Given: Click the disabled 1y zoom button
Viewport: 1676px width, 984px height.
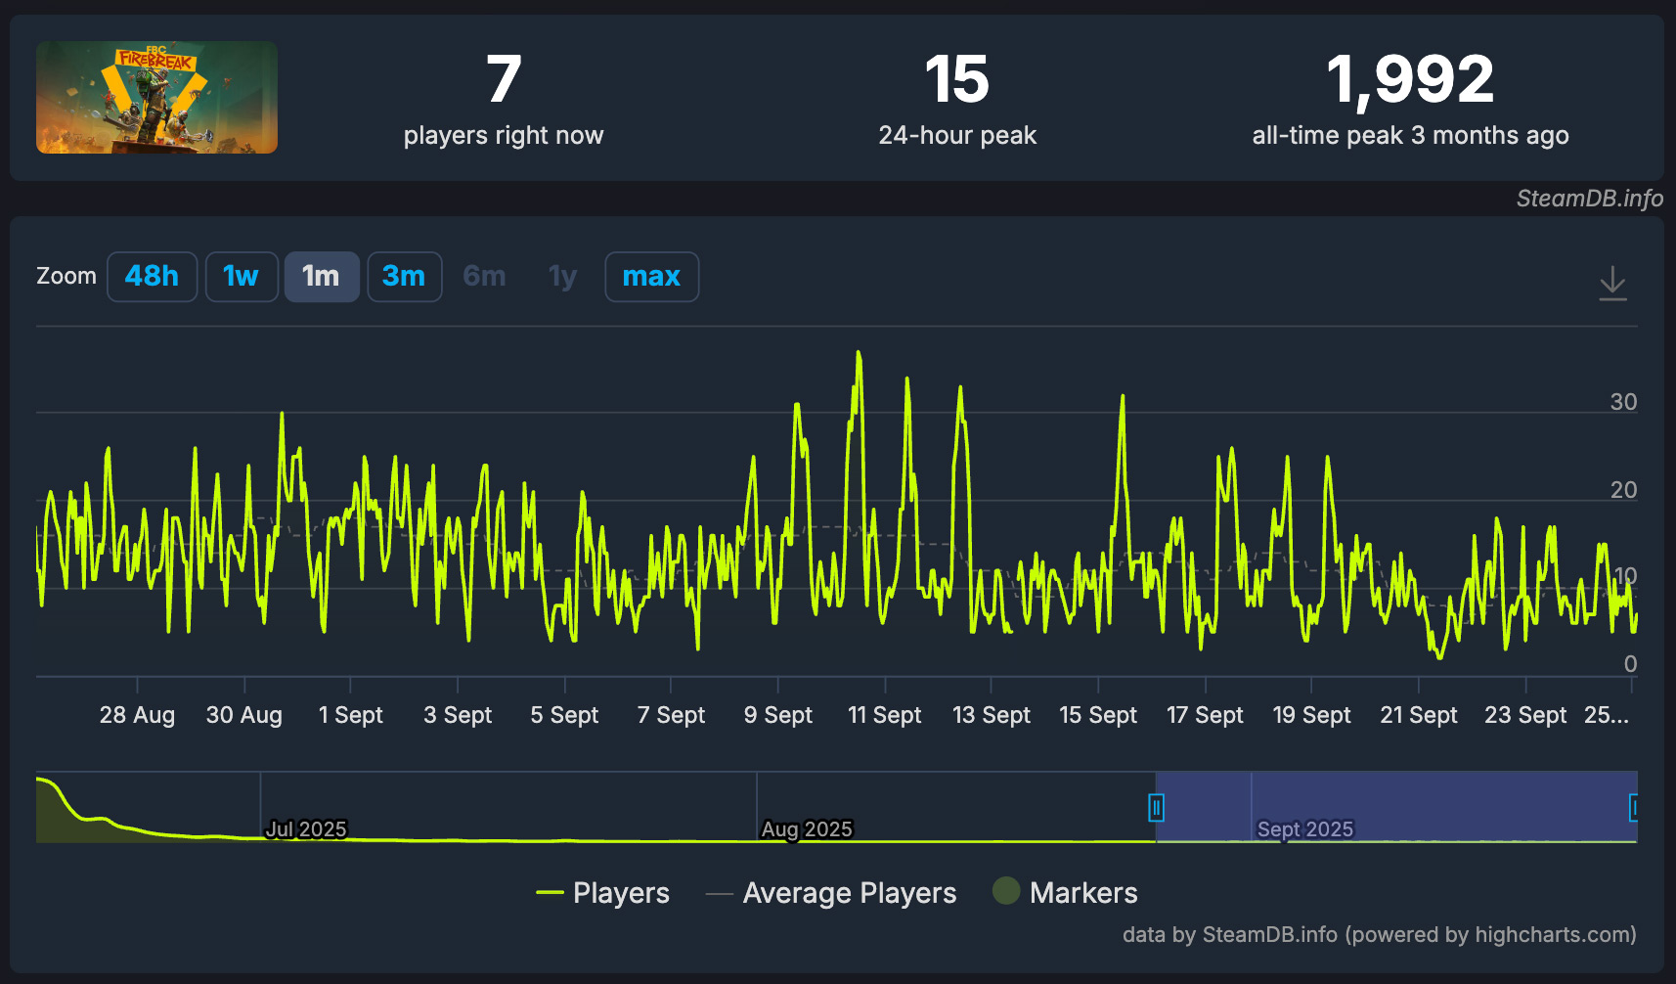Looking at the screenshot, I should click(x=562, y=277).
